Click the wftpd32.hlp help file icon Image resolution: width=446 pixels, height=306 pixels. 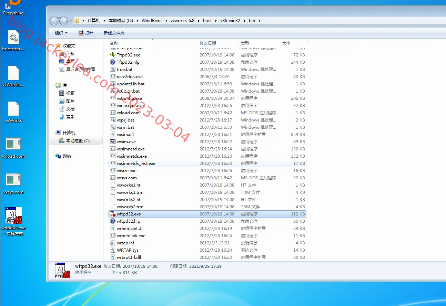click(x=112, y=221)
